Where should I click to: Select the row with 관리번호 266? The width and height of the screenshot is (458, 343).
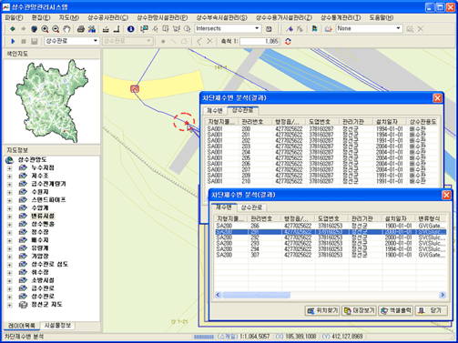tap(331, 226)
